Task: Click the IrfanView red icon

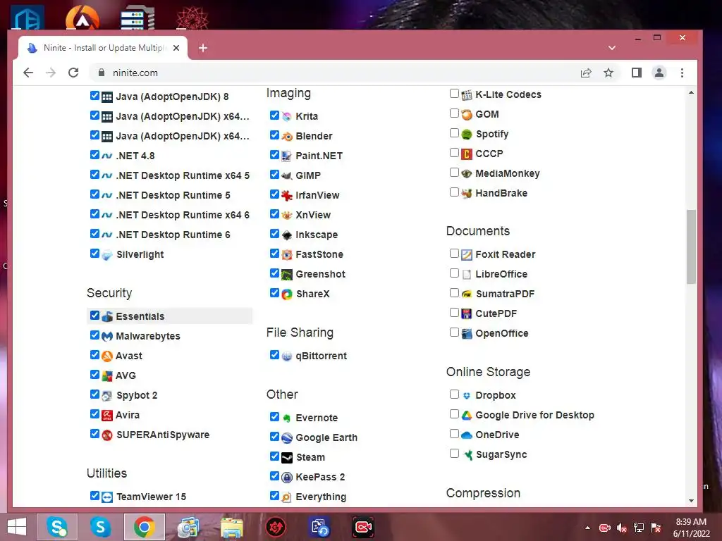Action: click(287, 196)
